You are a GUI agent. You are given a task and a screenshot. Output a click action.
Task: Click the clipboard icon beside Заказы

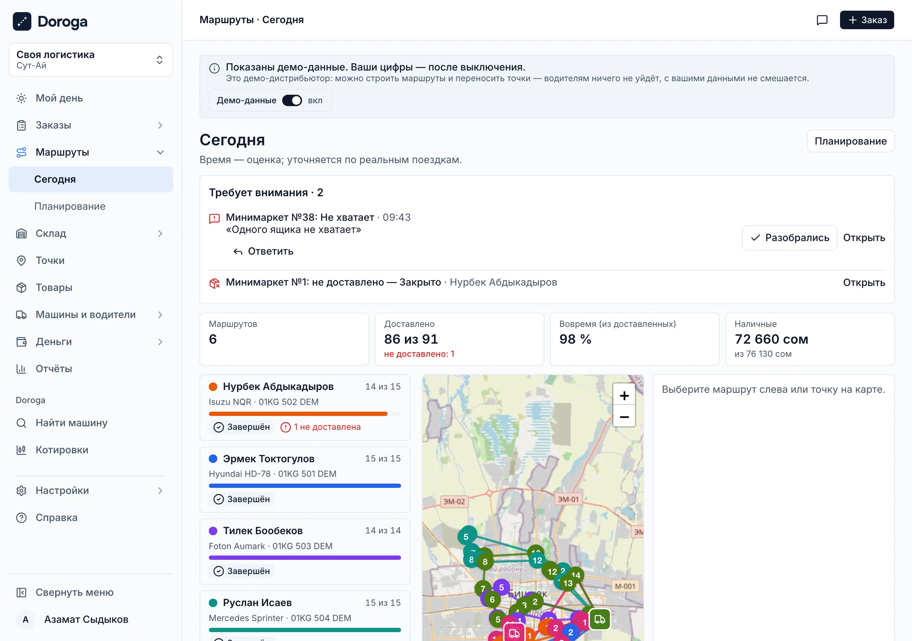pyautogui.click(x=21, y=125)
